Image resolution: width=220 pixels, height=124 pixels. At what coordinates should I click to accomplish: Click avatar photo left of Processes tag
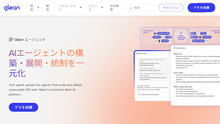[200, 37]
